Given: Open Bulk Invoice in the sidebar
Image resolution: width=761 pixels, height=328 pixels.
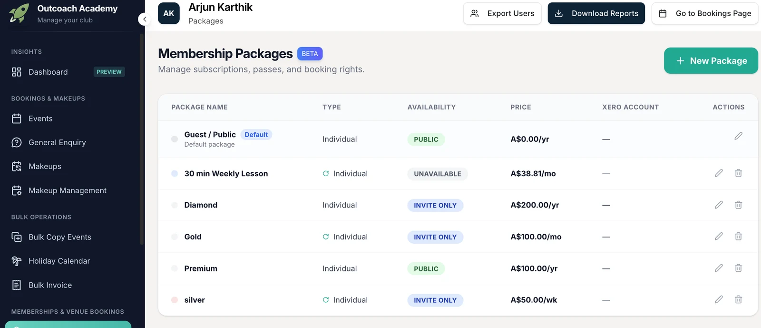Looking at the screenshot, I should point(68,285).
